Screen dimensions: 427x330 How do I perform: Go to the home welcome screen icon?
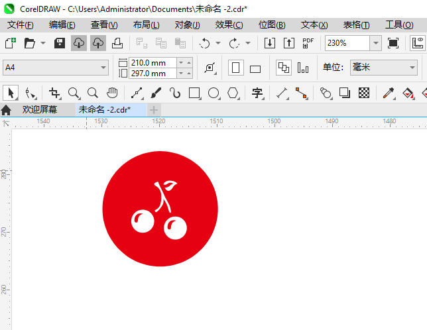[6, 110]
